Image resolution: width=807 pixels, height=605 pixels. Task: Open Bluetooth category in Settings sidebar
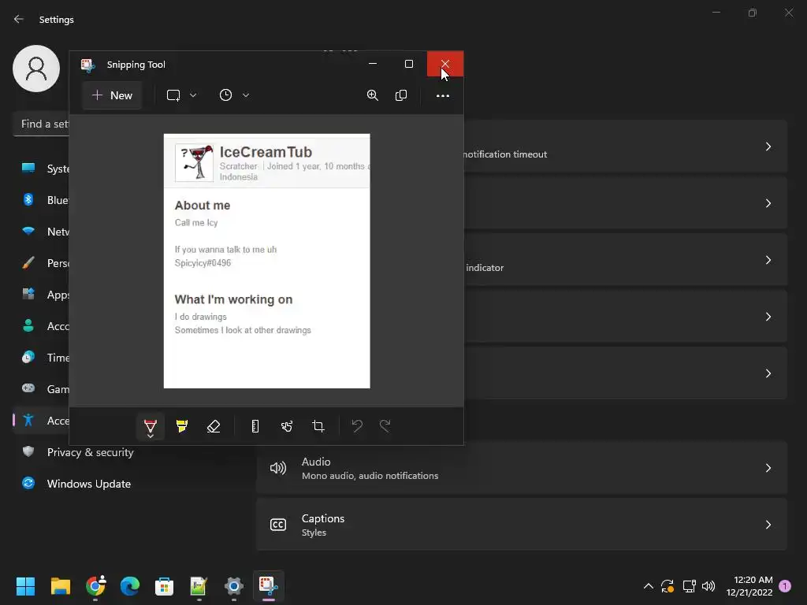point(44,200)
